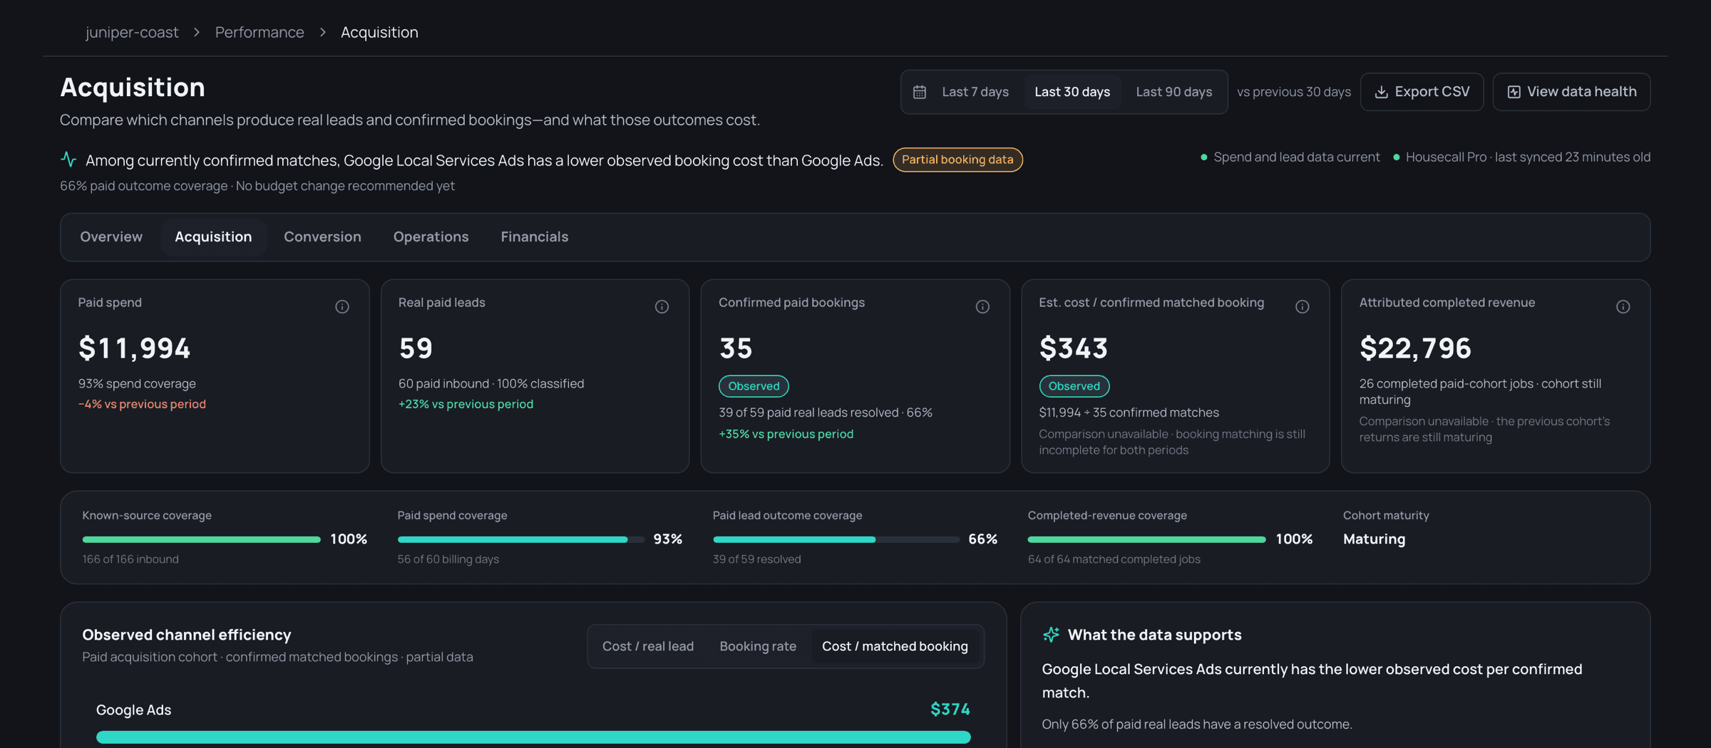Open the Financials tab
Viewport: 1711px width, 748px height.
point(534,237)
